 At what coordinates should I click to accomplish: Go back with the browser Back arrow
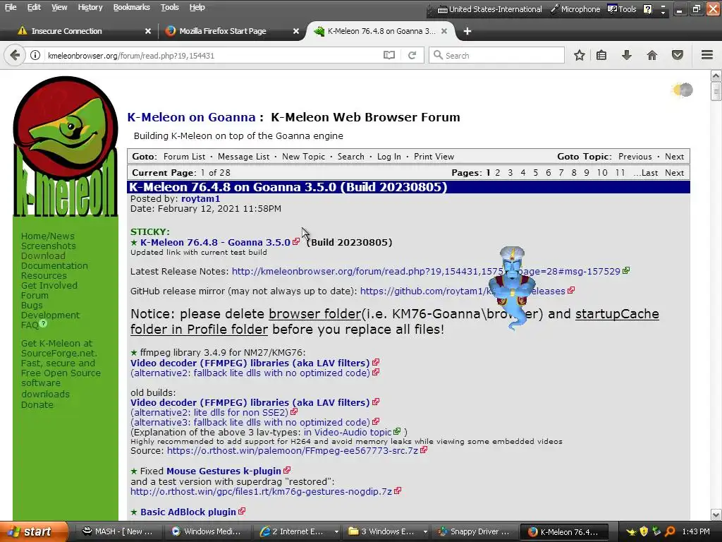coord(15,55)
